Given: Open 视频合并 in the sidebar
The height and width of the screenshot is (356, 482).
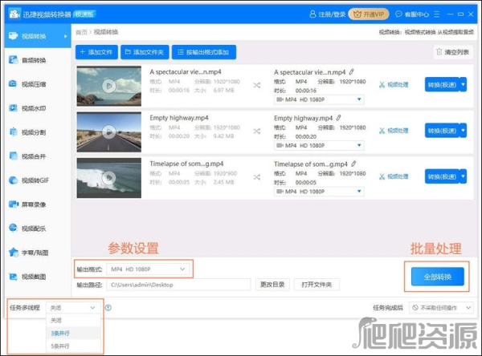Looking at the screenshot, I should 38,156.
